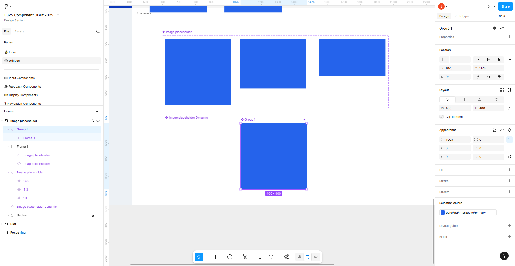Add an Effect to the selection
The height and width of the screenshot is (266, 515).
point(509,192)
